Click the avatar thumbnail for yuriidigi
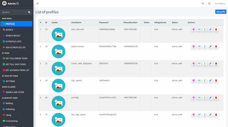This screenshot has height=127, width=228. pos(58,103)
